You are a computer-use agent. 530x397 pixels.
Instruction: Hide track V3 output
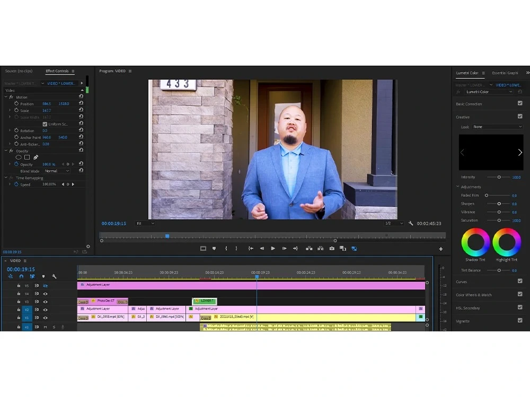tap(45, 302)
